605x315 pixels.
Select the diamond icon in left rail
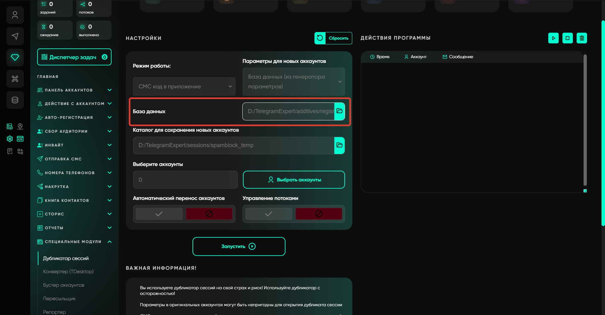pos(15,57)
